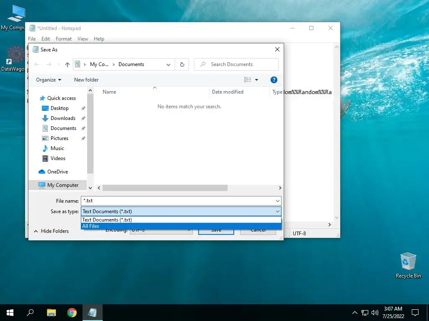Image resolution: width=429 pixels, height=321 pixels.
Task: Launch Google Chrome from the taskbar
Action: tap(72, 313)
